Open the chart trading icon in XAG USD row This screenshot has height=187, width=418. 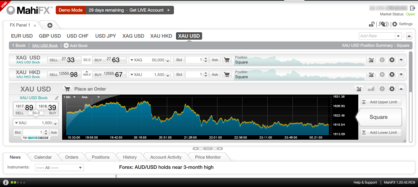click(371, 60)
